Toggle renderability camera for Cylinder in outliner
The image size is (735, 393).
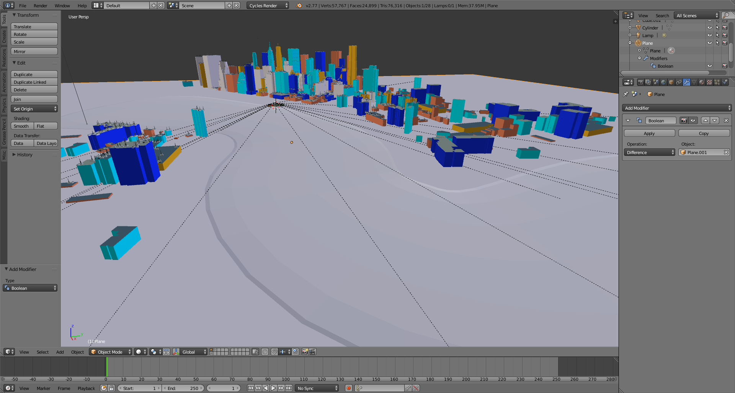click(725, 28)
